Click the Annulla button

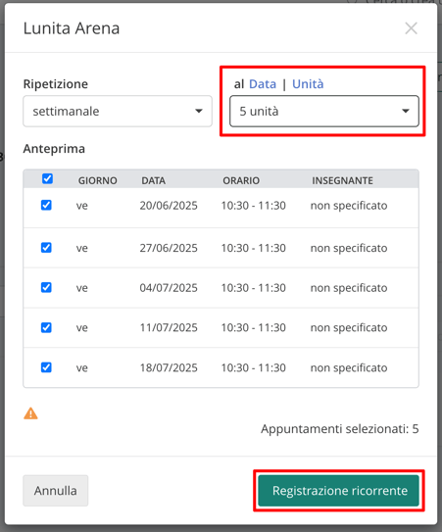point(56,491)
